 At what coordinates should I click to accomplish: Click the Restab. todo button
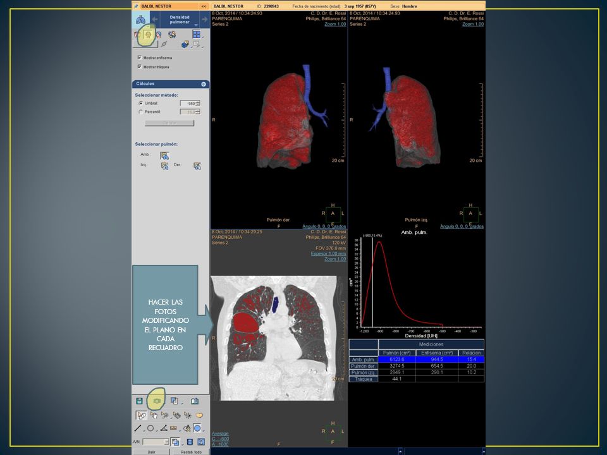point(191,452)
